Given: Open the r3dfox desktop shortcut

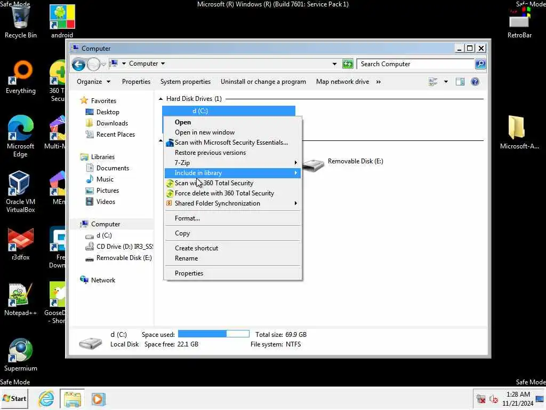Looking at the screenshot, I should [x=21, y=244].
